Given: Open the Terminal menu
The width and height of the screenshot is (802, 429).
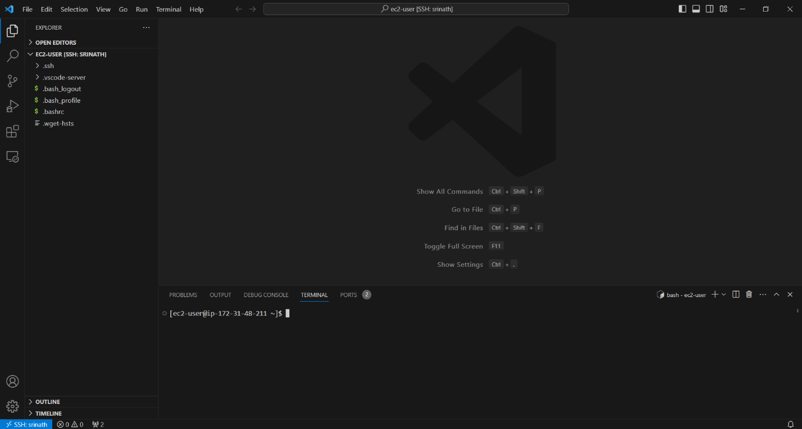Looking at the screenshot, I should (169, 9).
